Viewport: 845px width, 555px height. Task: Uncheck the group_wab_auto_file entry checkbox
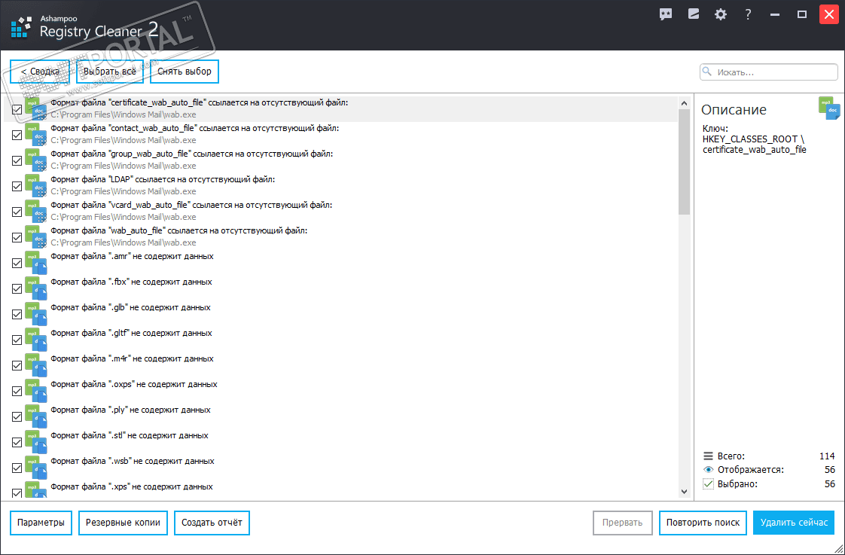click(17, 160)
